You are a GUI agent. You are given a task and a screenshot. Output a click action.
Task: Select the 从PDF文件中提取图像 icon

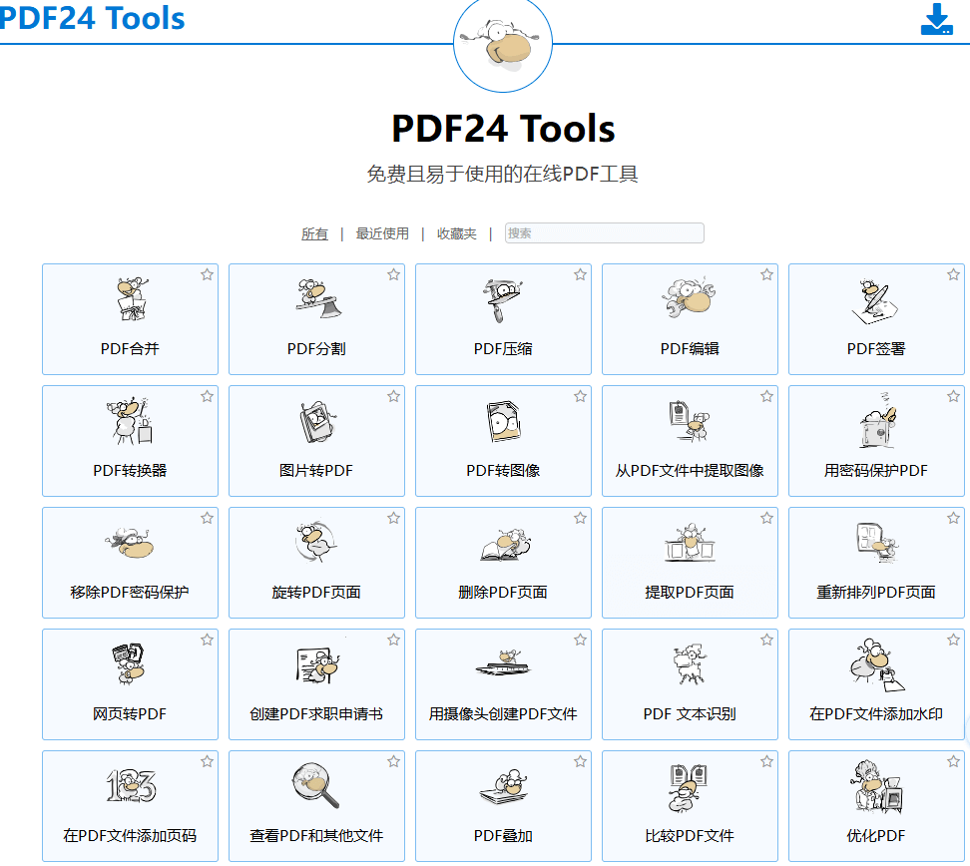click(x=690, y=421)
